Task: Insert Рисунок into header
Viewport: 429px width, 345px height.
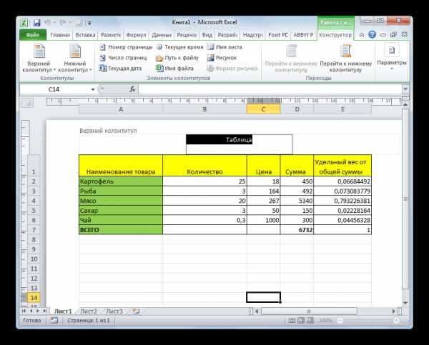Action: pos(222,58)
